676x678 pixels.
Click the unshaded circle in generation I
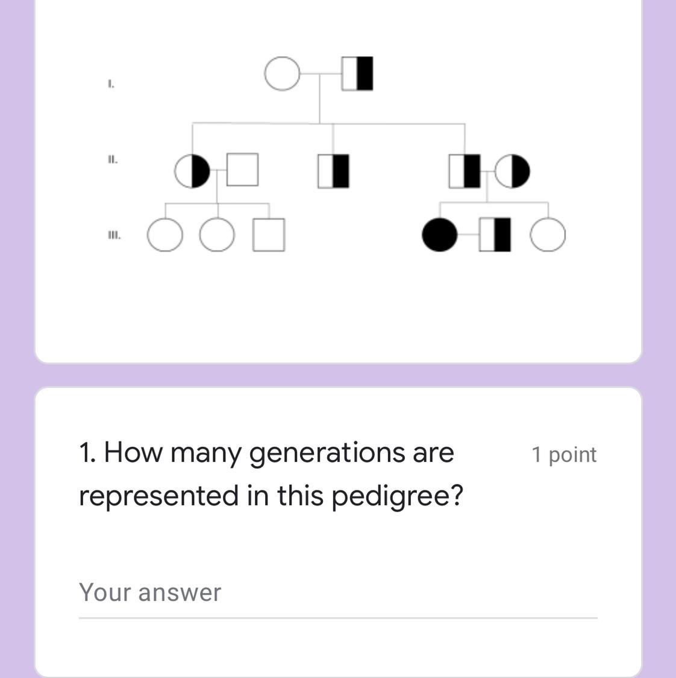click(281, 74)
